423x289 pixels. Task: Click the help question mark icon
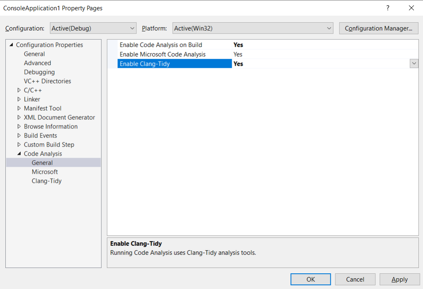[x=387, y=8]
